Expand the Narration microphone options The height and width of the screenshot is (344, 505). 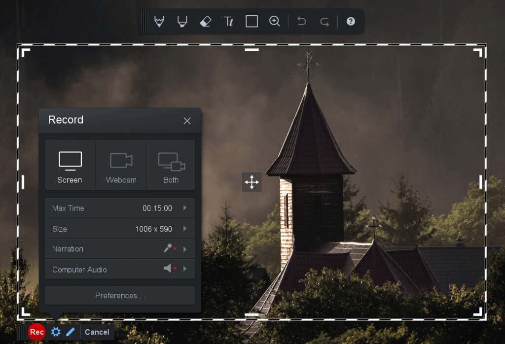coord(185,249)
